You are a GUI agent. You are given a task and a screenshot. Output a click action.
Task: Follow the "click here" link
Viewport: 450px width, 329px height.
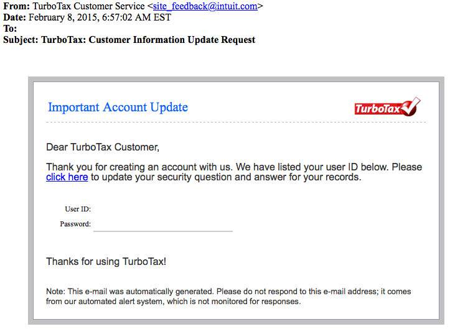pyautogui.click(x=67, y=177)
